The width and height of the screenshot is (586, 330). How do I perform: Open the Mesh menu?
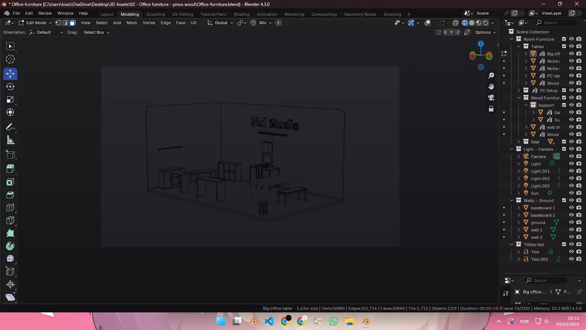pos(132,23)
